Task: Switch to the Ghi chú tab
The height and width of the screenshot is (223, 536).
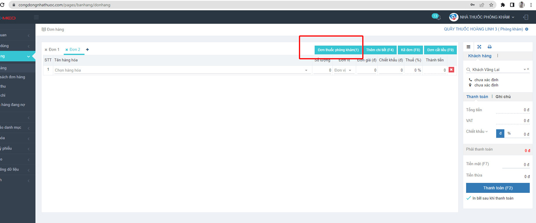Action: [x=503, y=97]
